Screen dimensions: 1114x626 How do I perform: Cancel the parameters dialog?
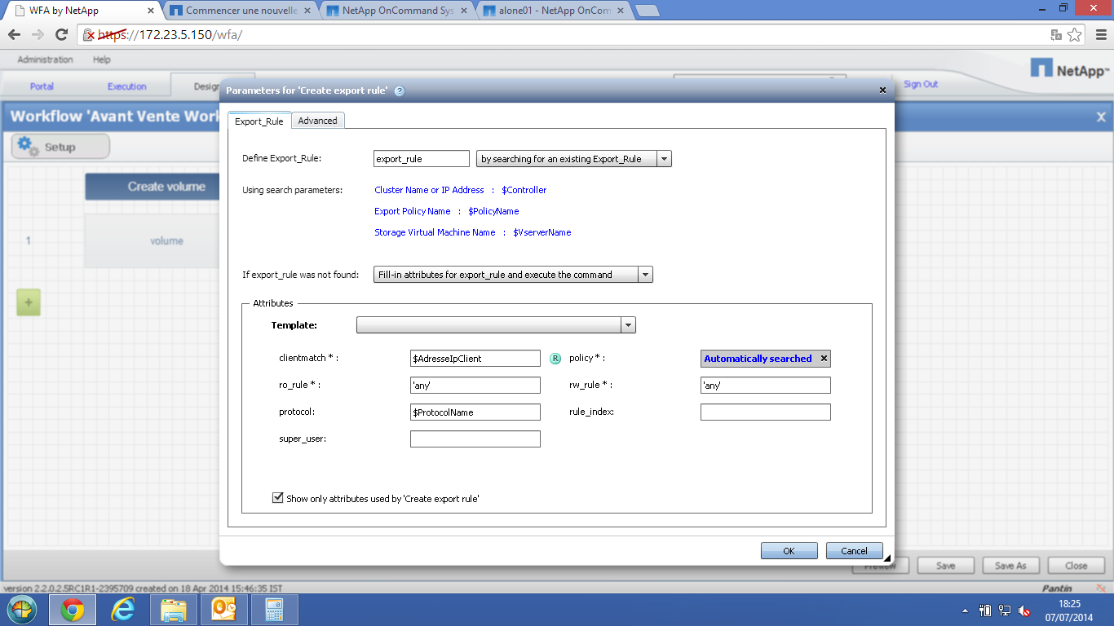[854, 551]
